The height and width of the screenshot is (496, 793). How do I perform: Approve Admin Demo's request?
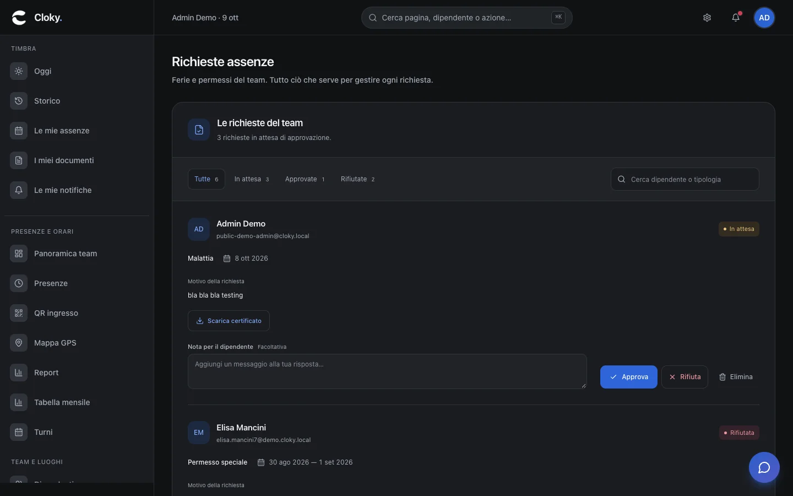coord(629,377)
